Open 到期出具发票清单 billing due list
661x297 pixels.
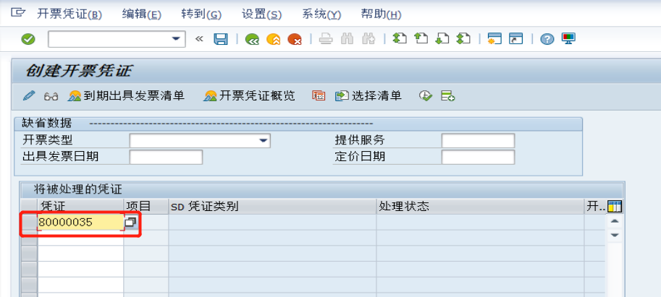tap(127, 96)
